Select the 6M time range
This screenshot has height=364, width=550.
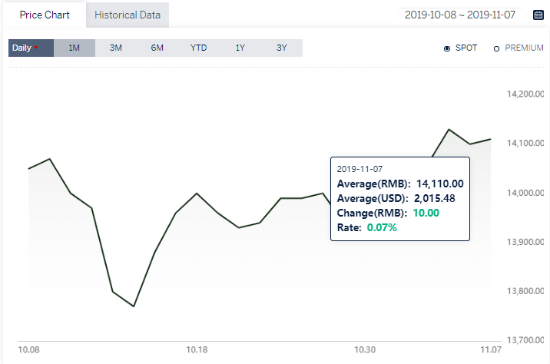click(x=157, y=48)
